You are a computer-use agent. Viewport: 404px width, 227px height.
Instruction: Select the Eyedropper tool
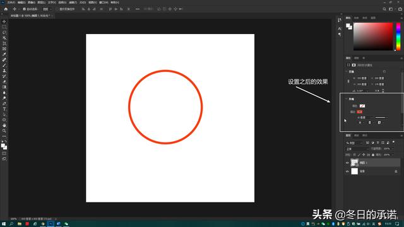[4, 54]
